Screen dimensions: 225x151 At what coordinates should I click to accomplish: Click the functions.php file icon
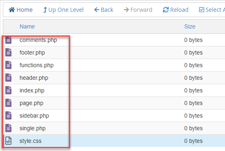pos(8,65)
